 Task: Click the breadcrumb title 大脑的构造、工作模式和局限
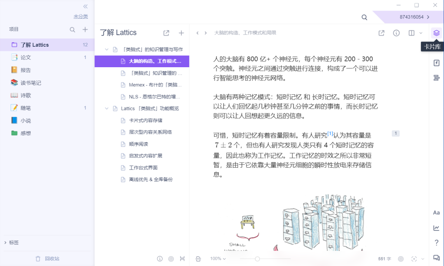pos(245,33)
